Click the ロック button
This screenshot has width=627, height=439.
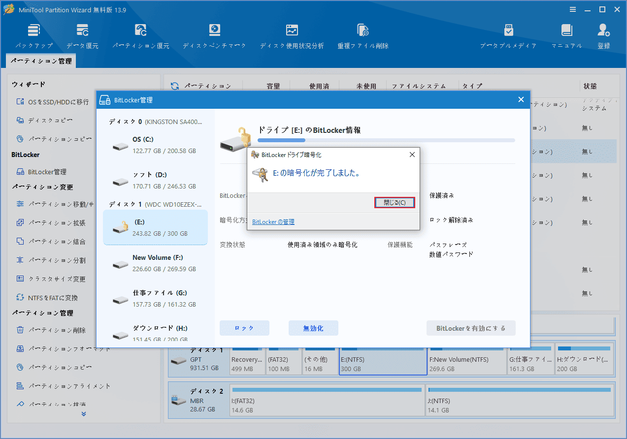tap(244, 328)
